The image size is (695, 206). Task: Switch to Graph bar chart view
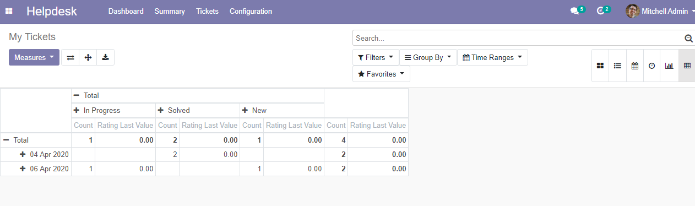click(669, 66)
